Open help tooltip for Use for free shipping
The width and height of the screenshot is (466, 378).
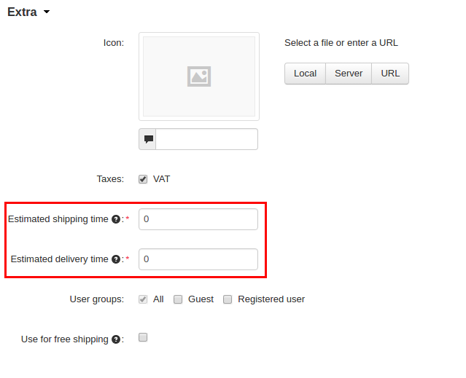[x=116, y=339]
